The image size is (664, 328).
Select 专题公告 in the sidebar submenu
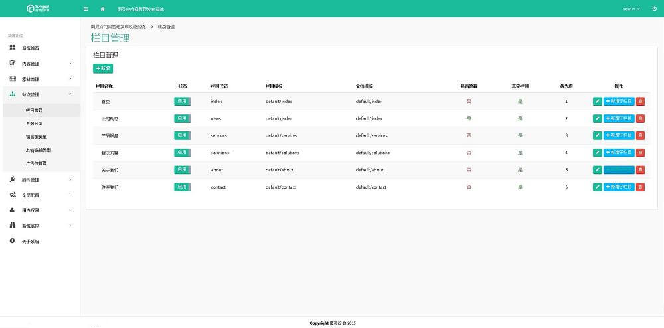[x=34, y=123]
